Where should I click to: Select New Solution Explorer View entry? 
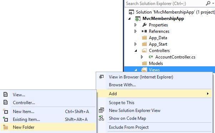pos(135,110)
